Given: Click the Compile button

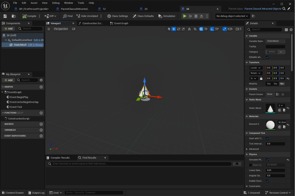Looking at the screenshot, I should (x=29, y=16).
